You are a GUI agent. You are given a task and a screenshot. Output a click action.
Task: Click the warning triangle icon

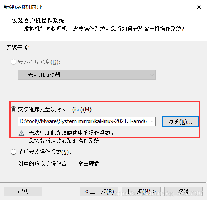click(21, 133)
